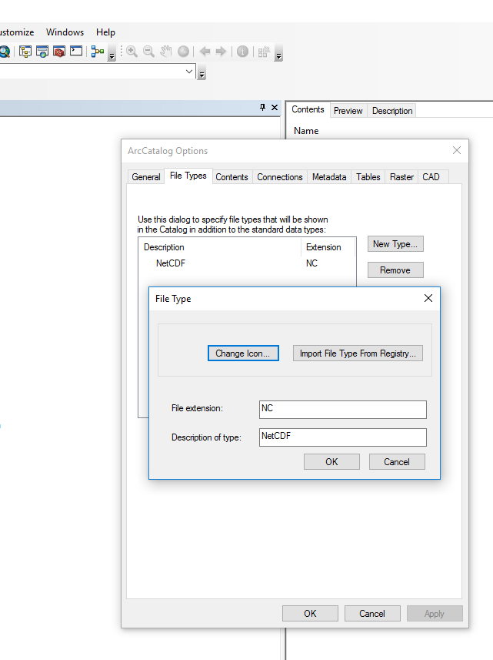
Task: Open the Windows menu
Action: [x=65, y=32]
